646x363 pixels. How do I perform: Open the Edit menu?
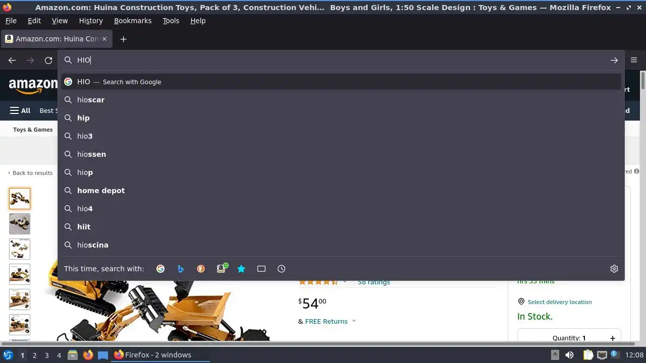(x=34, y=21)
